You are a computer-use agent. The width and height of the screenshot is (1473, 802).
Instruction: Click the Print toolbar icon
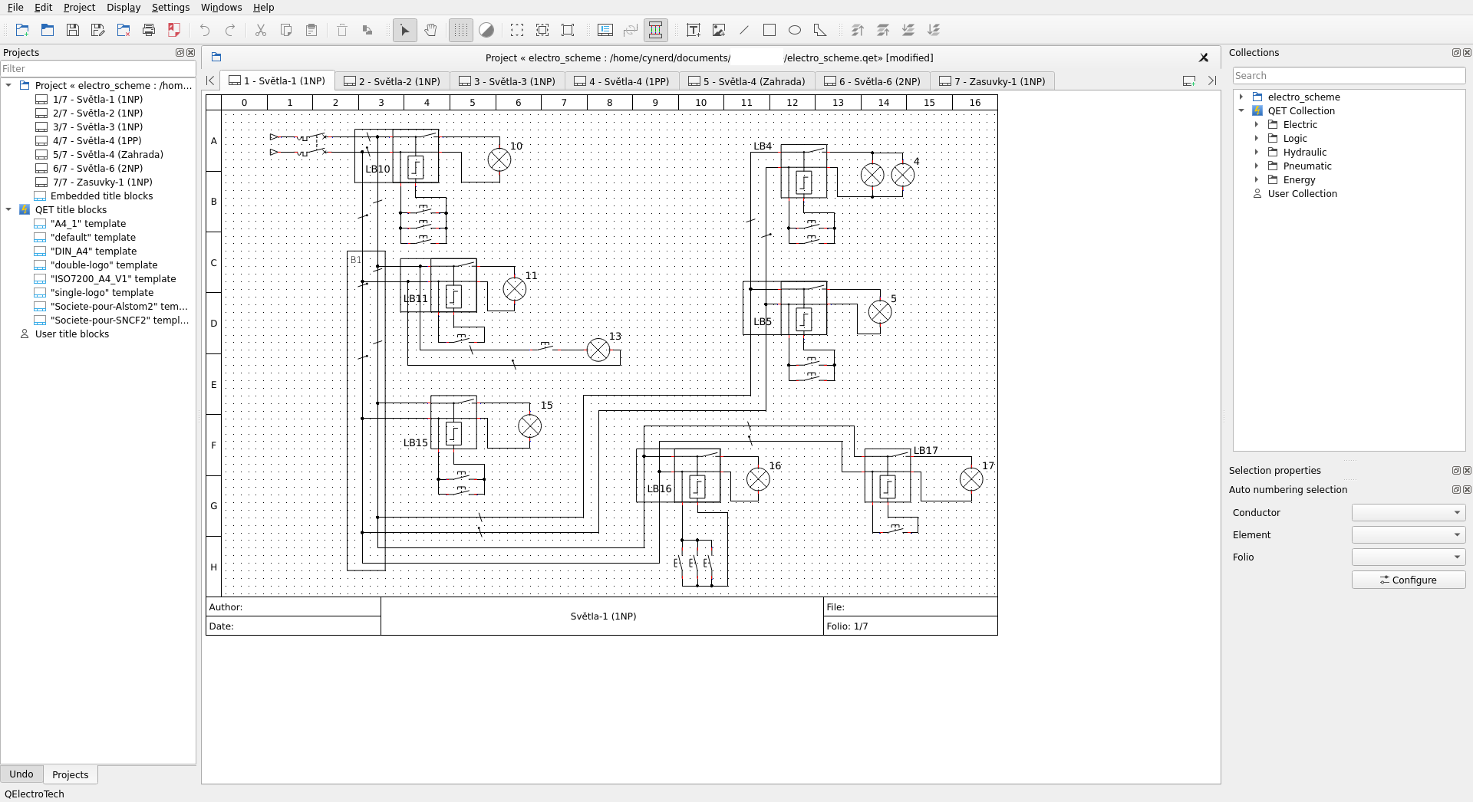point(149,30)
